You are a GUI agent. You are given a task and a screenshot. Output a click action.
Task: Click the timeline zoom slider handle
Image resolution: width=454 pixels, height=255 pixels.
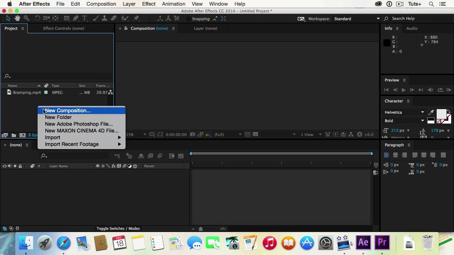pos(201,229)
